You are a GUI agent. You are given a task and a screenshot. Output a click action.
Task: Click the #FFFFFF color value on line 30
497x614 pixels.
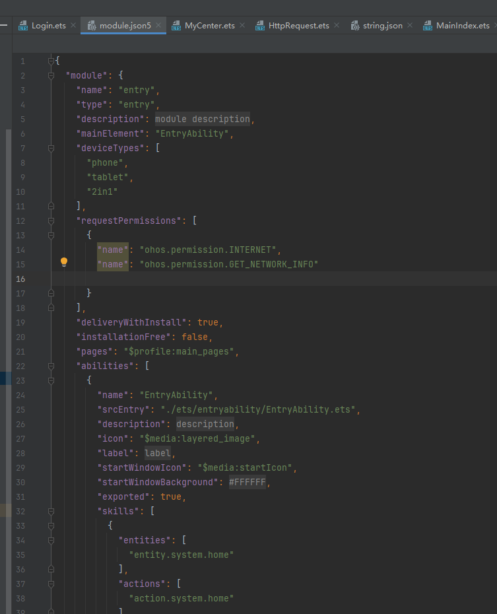point(248,482)
